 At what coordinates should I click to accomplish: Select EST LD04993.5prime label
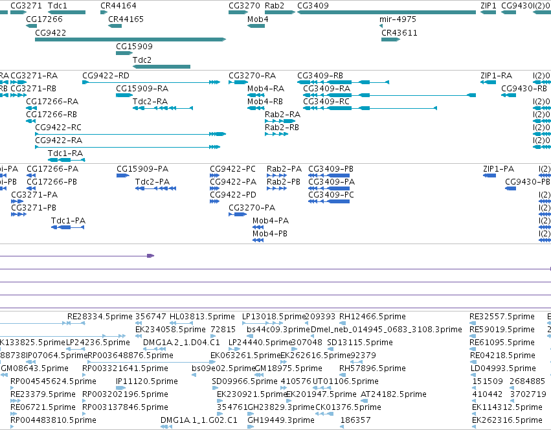point(503,368)
